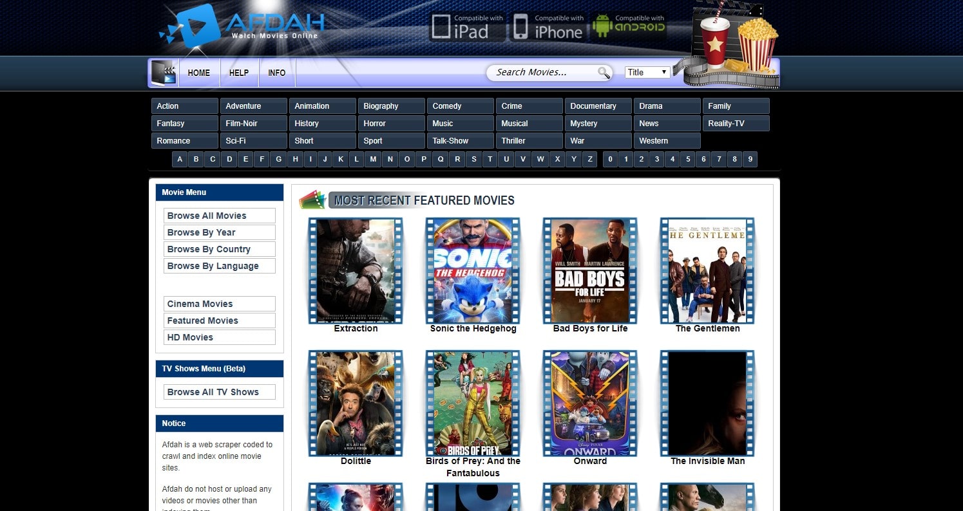Open the Dolittle movie poster
Image resolution: width=963 pixels, height=511 pixels.
[x=356, y=403]
